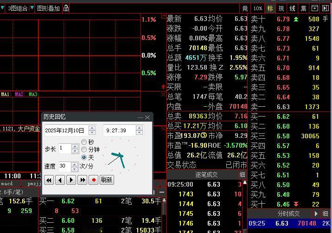This screenshot has width=332, height=233.
Task: Expand the 分时成交 arrow
Action: 316,214
